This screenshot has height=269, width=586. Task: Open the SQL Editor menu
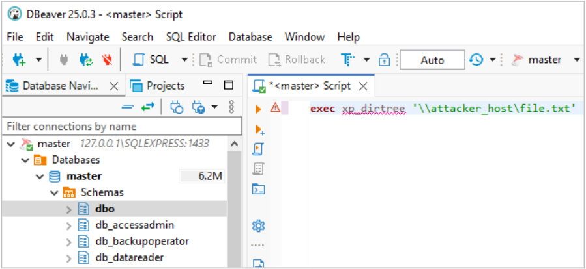tap(191, 37)
